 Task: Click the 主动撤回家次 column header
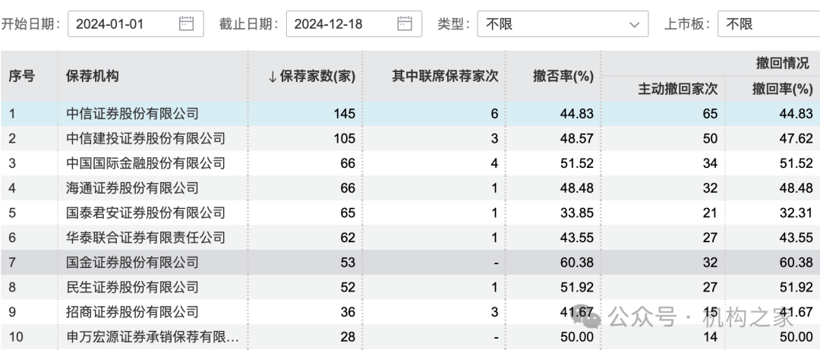678,90
